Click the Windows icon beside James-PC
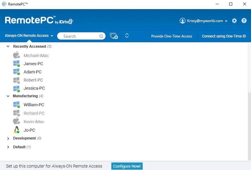Image resolution: width=251 pixels, height=170 pixels. point(17,63)
